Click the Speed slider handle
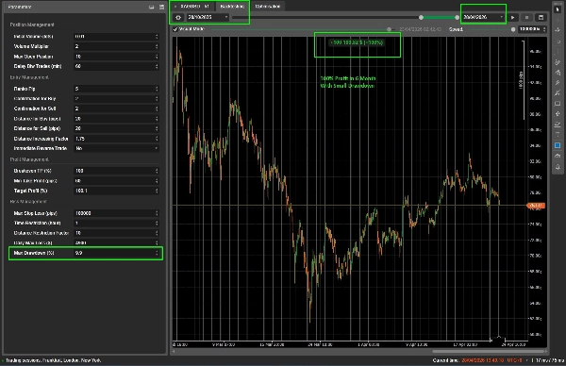This screenshot has height=366, width=566. coord(513,29)
